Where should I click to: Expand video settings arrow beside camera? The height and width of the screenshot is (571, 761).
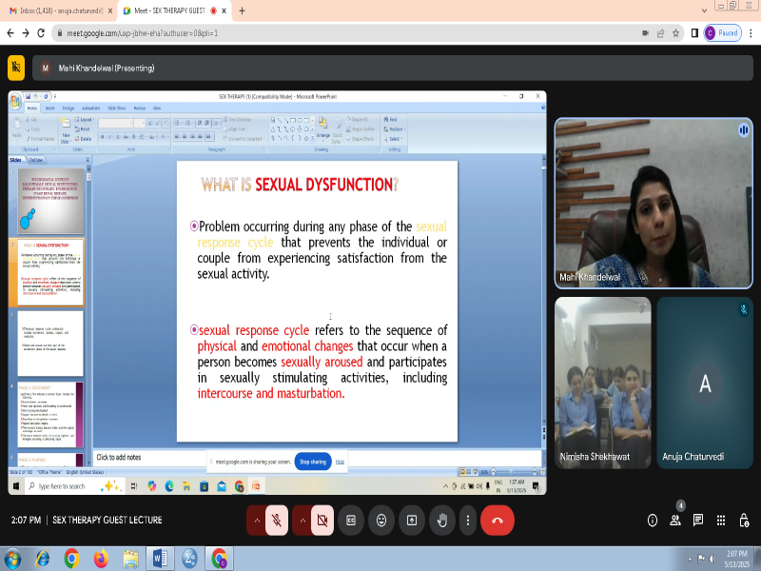pyautogui.click(x=302, y=521)
